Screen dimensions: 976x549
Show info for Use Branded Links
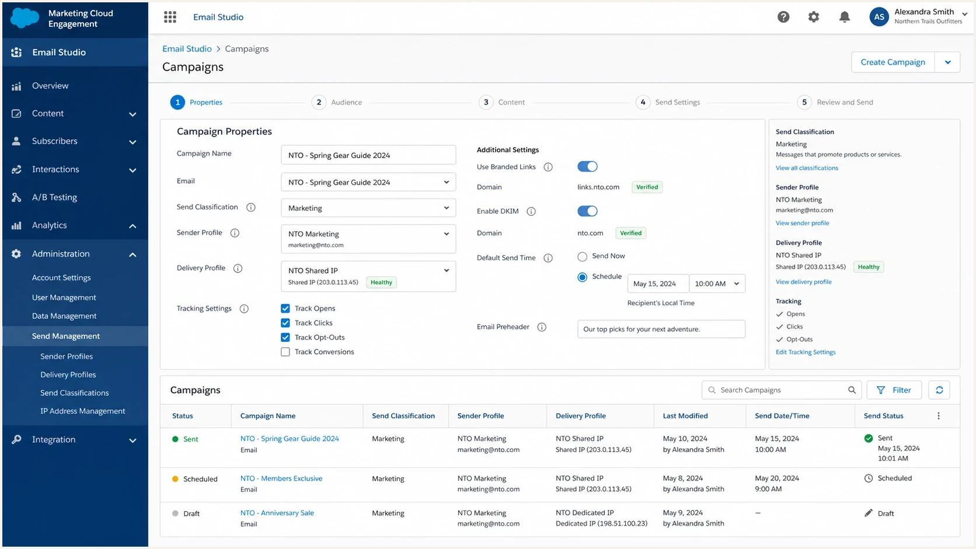548,167
